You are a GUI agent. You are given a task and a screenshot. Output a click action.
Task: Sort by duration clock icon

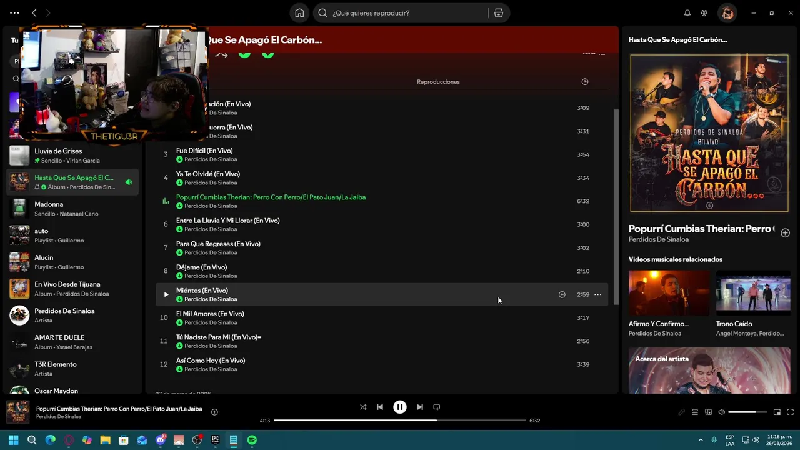coord(585,82)
